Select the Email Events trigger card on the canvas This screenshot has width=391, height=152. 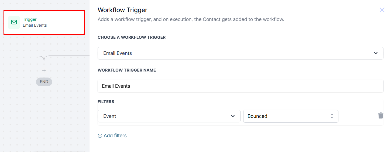(x=44, y=22)
